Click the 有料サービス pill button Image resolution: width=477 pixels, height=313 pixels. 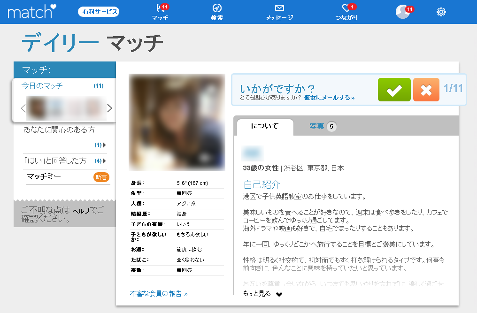click(x=98, y=12)
